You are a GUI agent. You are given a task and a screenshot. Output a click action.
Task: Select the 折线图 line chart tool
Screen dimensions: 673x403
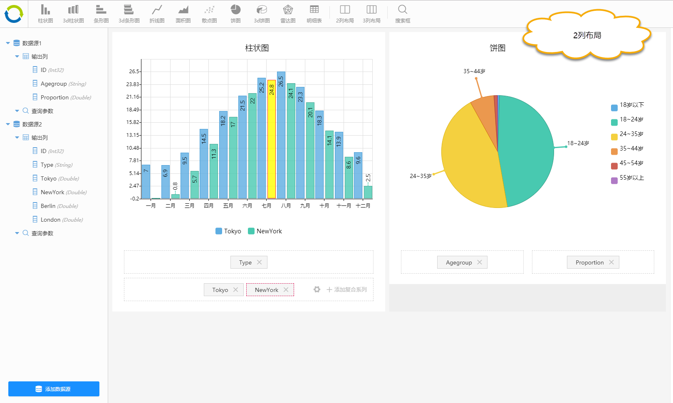(x=157, y=14)
